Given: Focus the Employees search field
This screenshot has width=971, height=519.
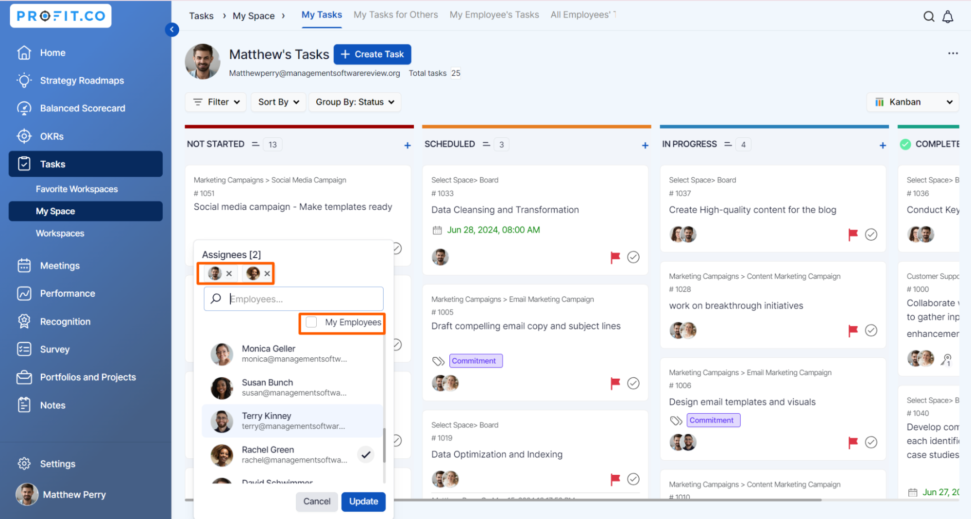Looking at the screenshot, I should [x=301, y=299].
